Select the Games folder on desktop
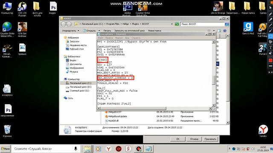This screenshot has height=153, width=273. [x=263, y=8]
